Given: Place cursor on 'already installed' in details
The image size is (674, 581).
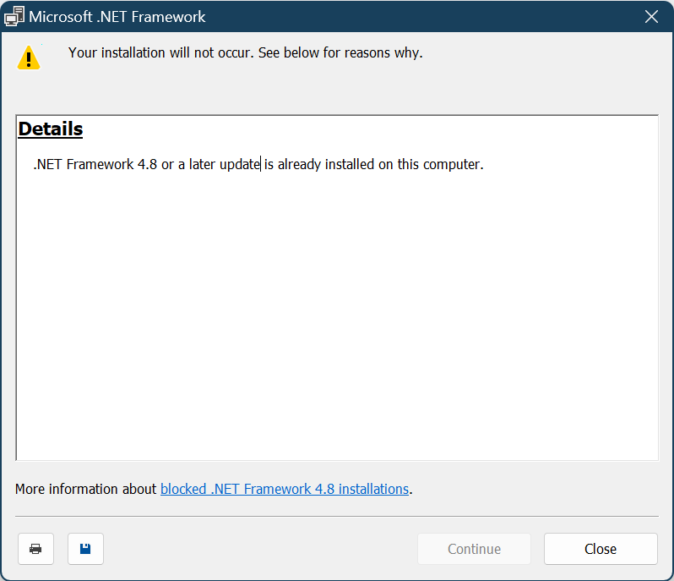Looking at the screenshot, I should (325, 164).
